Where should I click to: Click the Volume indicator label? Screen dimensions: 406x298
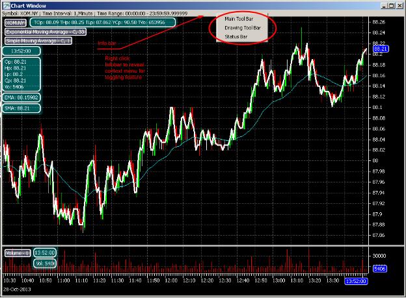coord(17,253)
